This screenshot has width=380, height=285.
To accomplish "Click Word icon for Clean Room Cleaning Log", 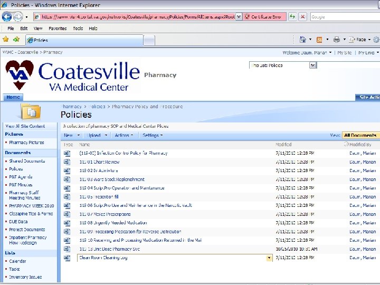I will point(67,258).
